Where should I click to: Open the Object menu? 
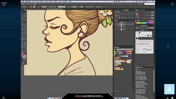(x=42, y=1)
